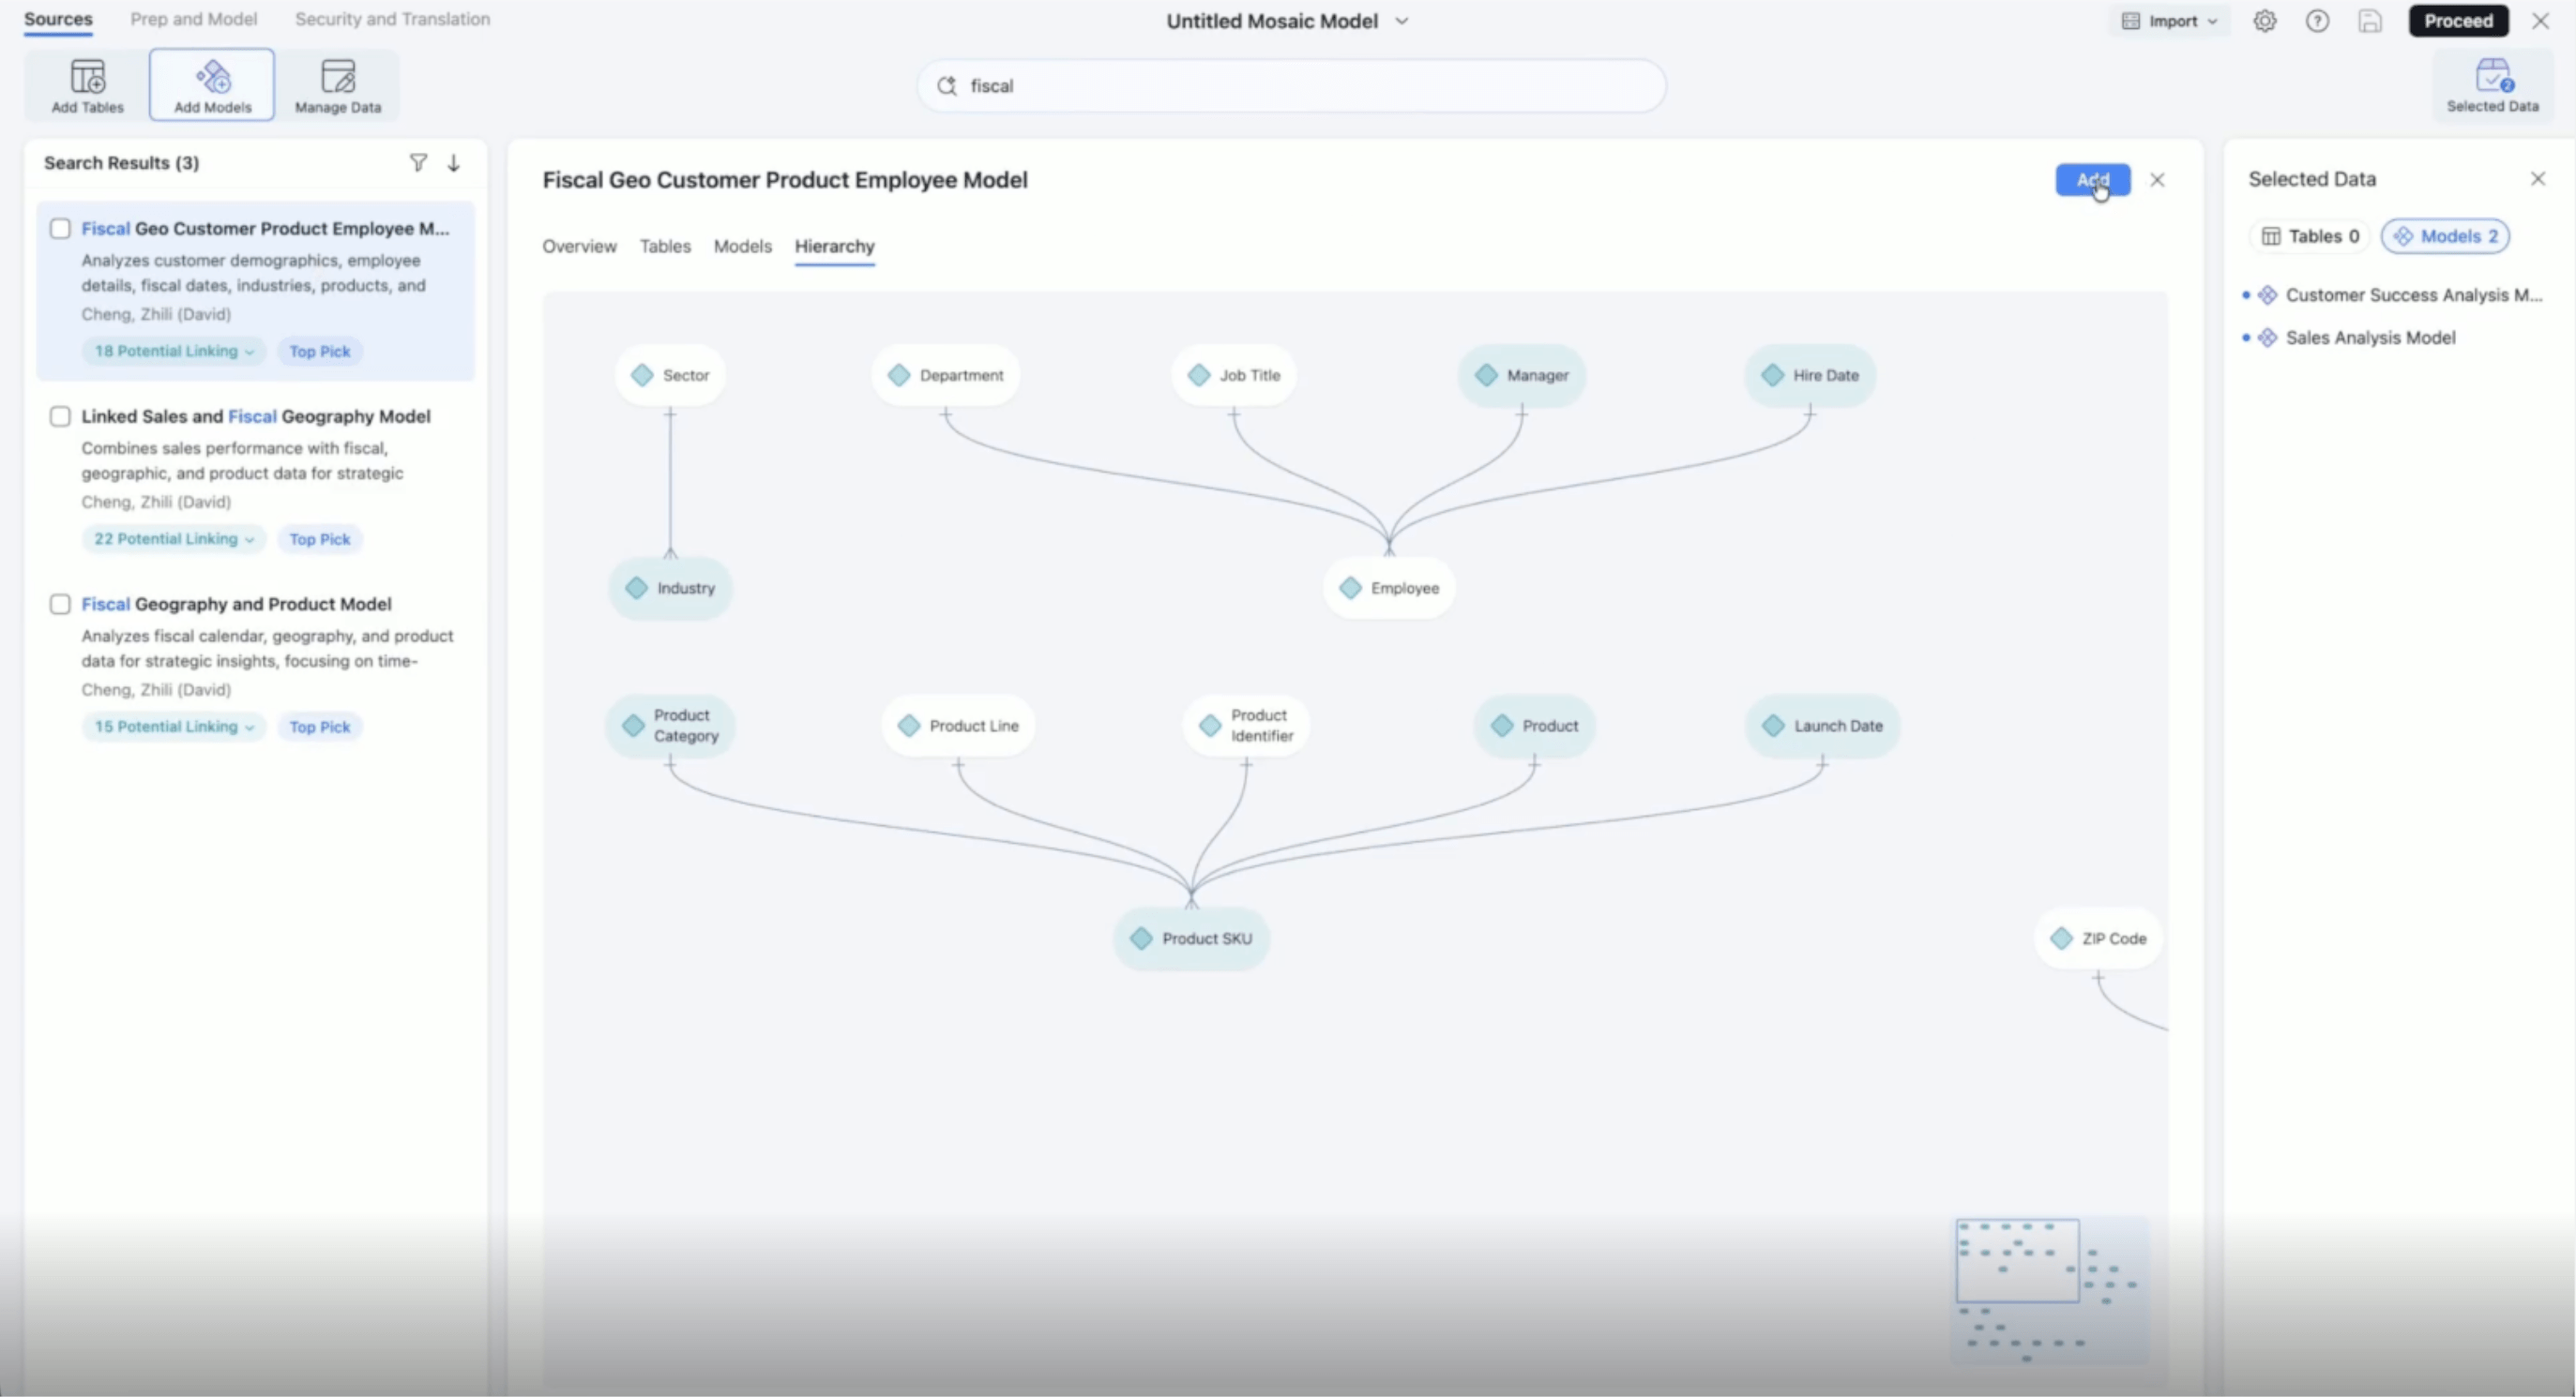
Task: Open the Add Tables tool
Action: (x=87, y=85)
